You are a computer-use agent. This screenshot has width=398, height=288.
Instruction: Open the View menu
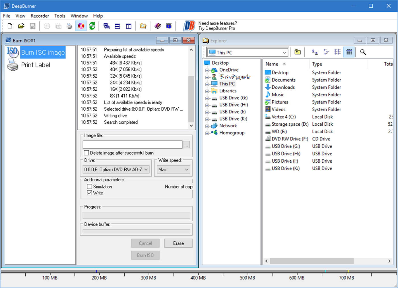coord(20,16)
